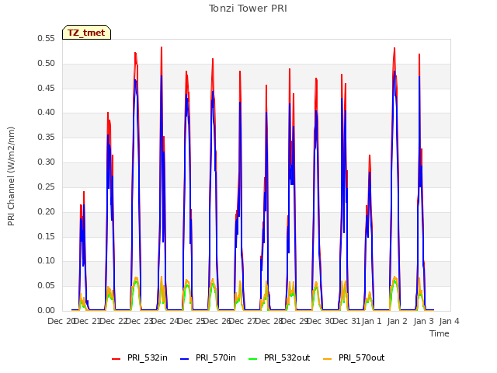
Task: Click the 0.00 y-axis tick label
Action: [x=47, y=310]
